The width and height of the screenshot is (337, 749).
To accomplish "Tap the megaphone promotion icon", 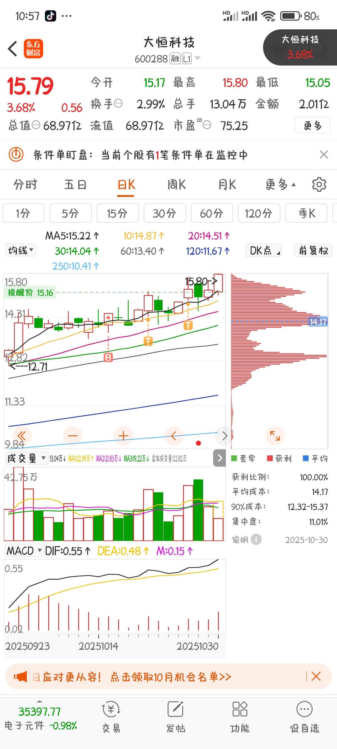I will pos(21,677).
